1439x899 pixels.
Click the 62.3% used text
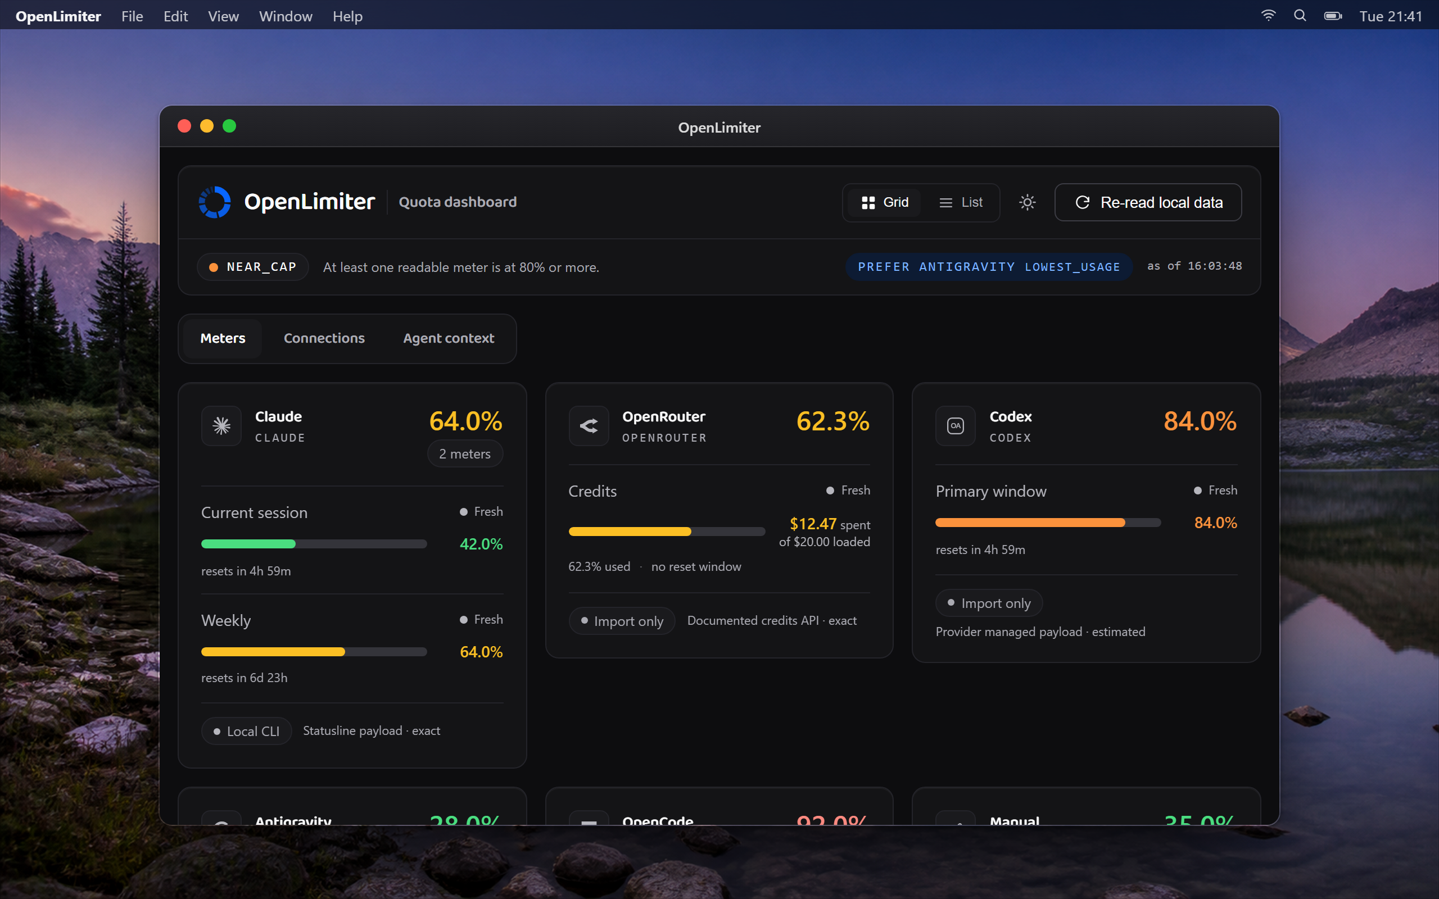click(x=599, y=566)
